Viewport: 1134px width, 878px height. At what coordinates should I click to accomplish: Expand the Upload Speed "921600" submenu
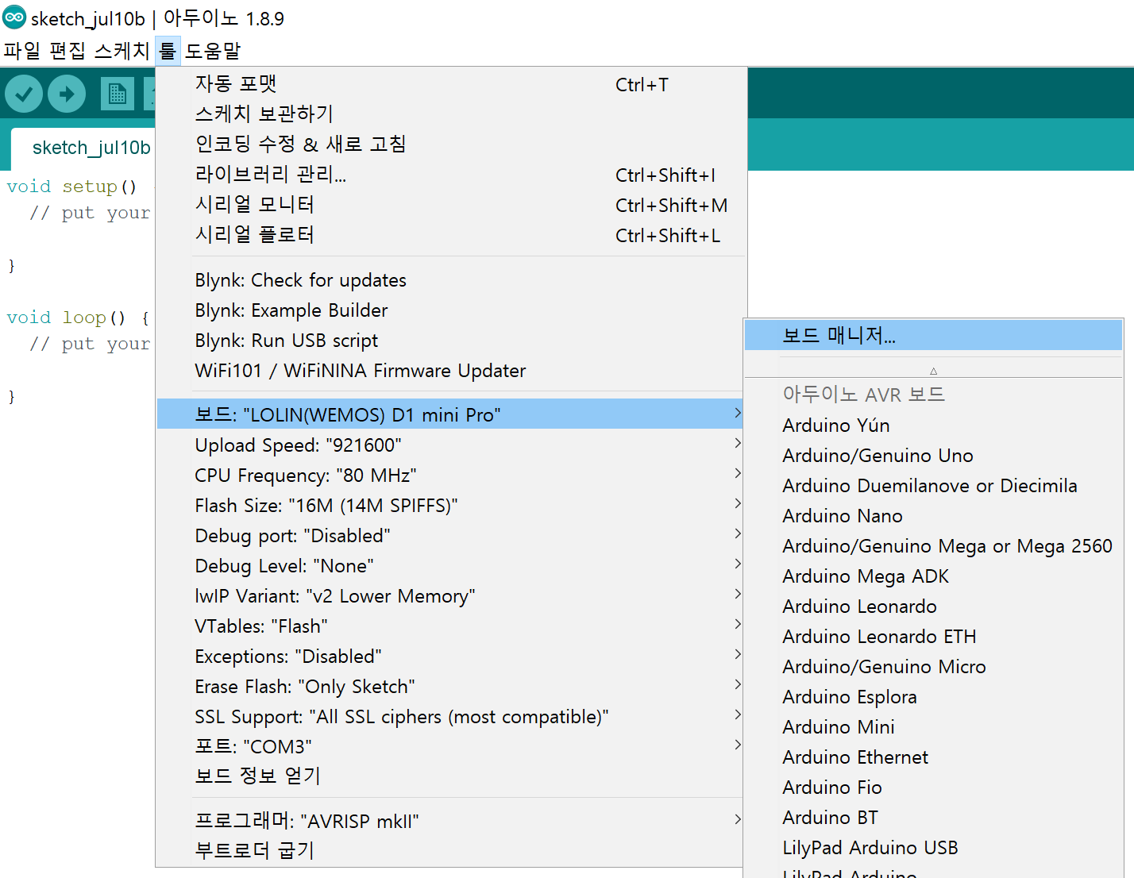pyautogui.click(x=450, y=445)
